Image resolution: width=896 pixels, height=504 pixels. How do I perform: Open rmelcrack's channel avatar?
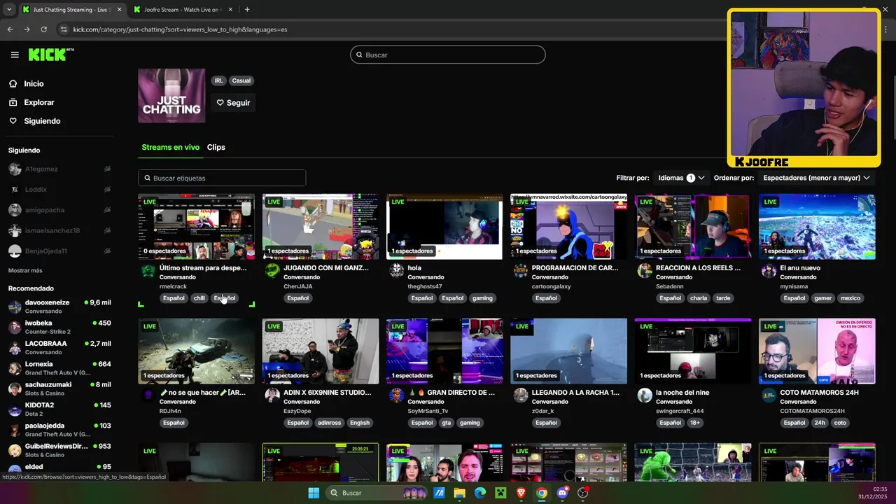[x=148, y=271]
